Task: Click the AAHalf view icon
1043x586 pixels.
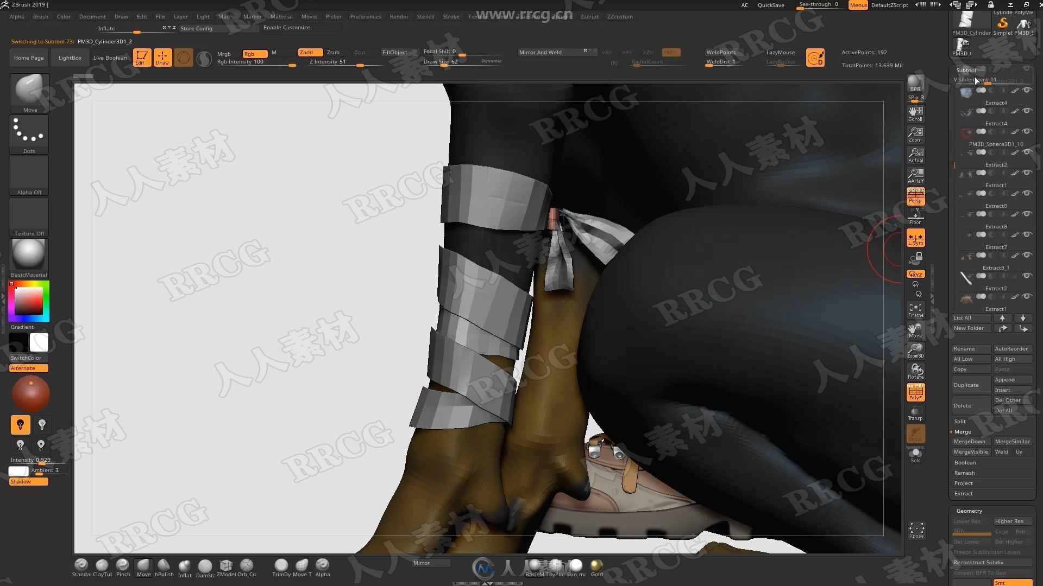Action: 915,176
